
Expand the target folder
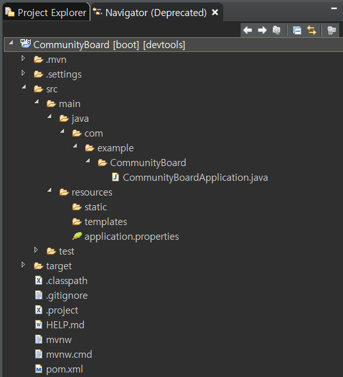23,265
